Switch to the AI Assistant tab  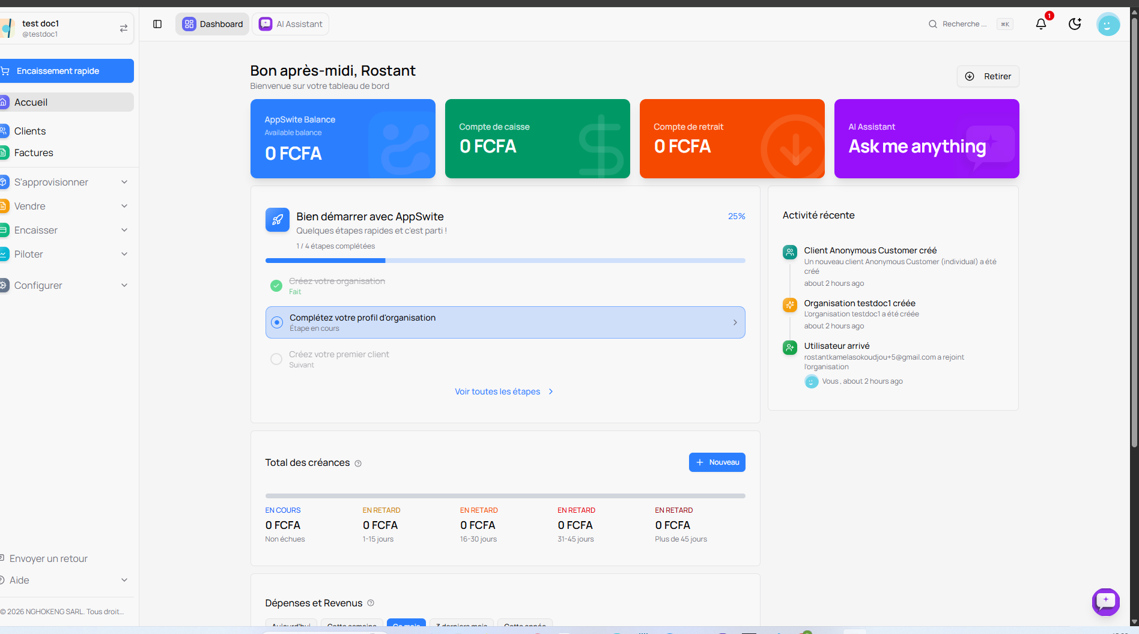pyautogui.click(x=291, y=24)
